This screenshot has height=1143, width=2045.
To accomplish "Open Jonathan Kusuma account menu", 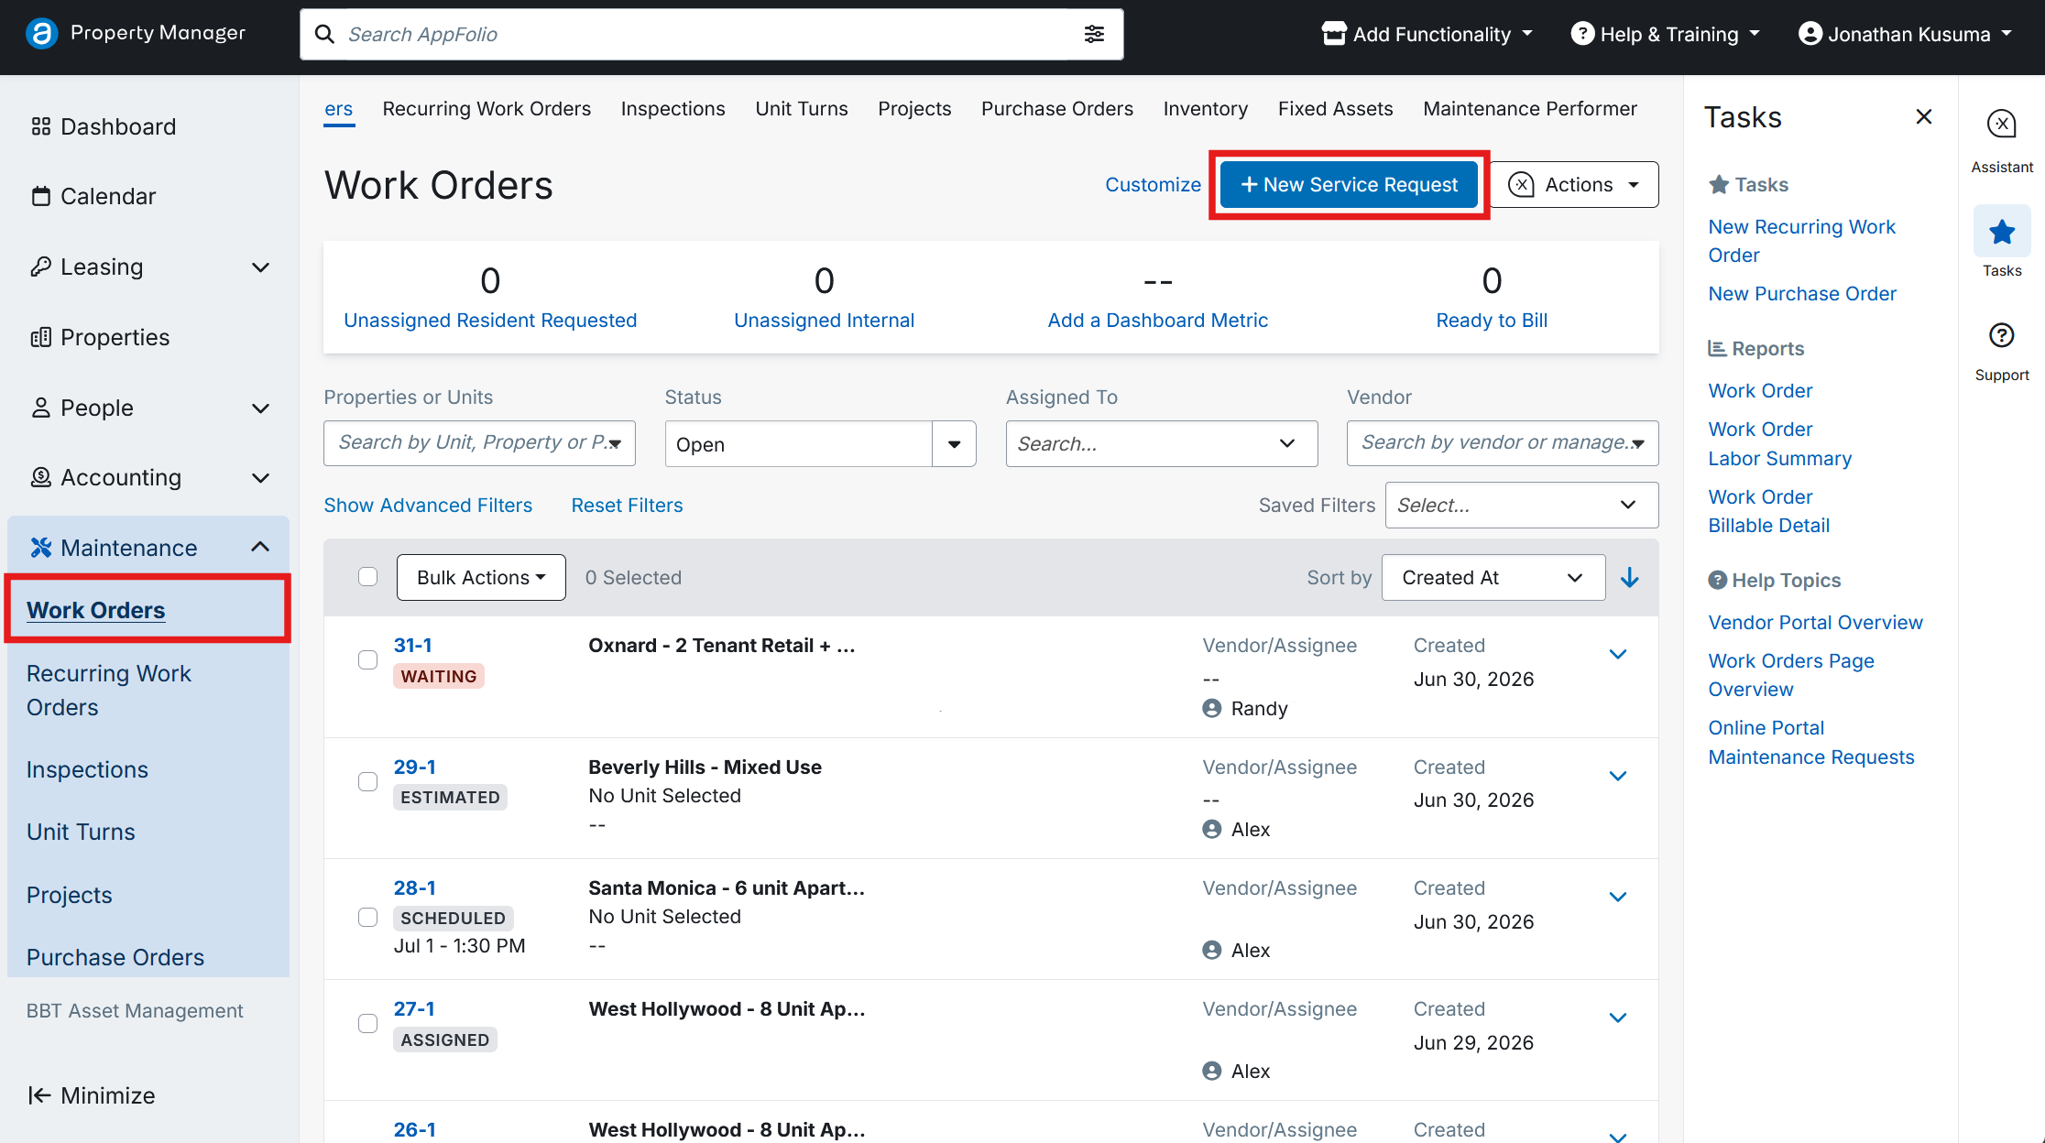I will 1905,34.
